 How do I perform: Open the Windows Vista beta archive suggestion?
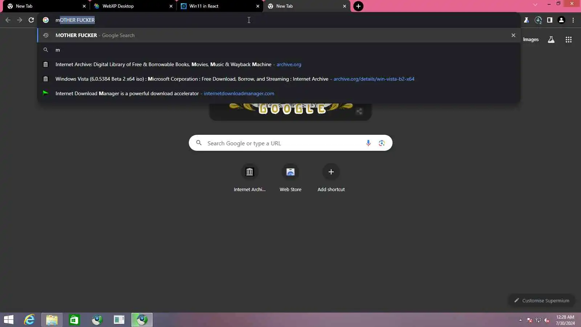click(279, 79)
